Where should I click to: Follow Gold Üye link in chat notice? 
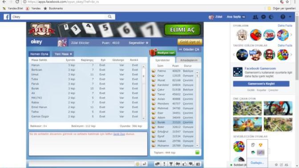coord(119,134)
